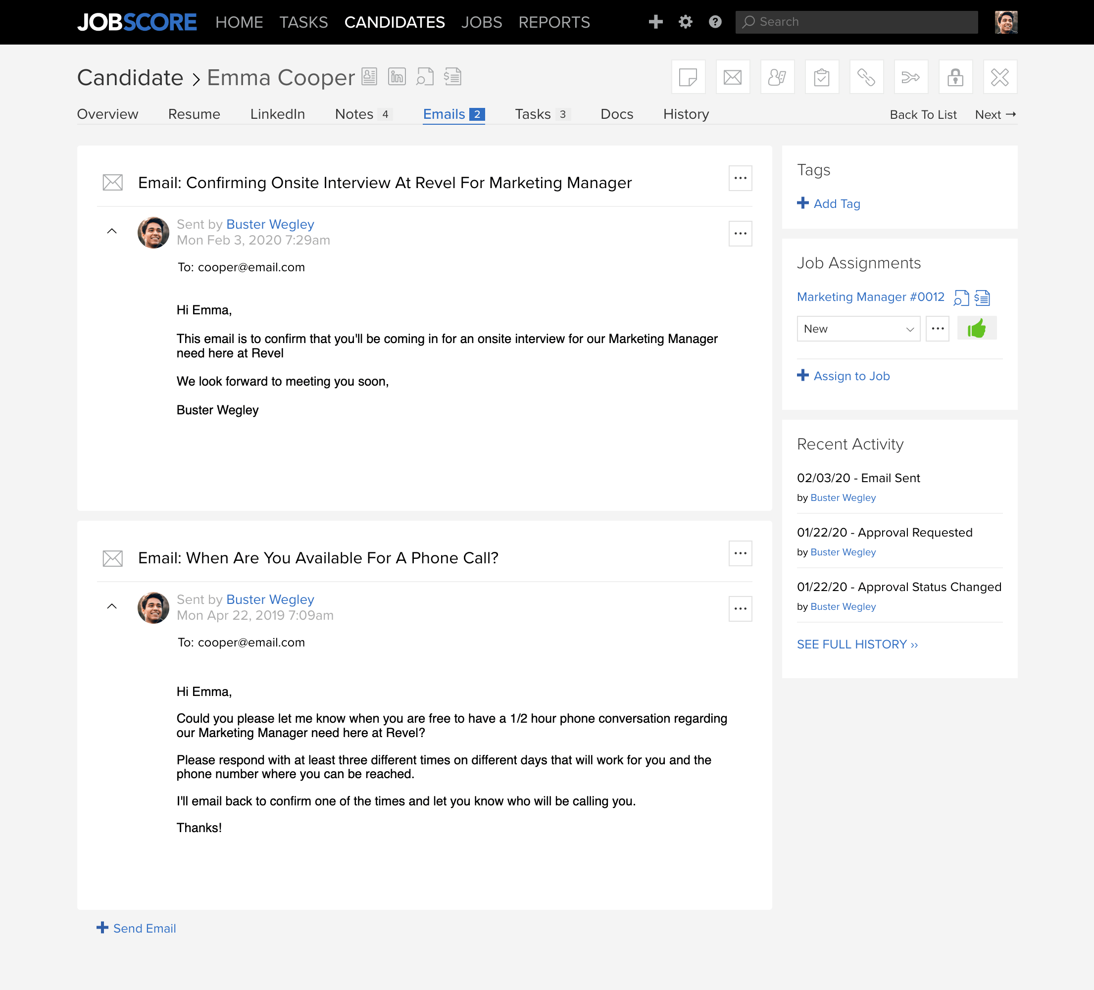The image size is (1094, 990).
Task: Click the people feedback toolbar icon
Action: point(777,77)
